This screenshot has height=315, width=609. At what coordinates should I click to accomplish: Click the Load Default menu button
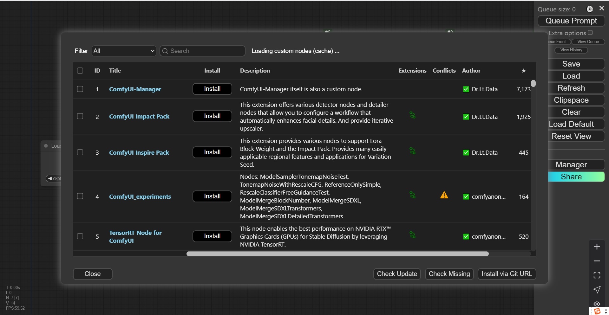pyautogui.click(x=576, y=124)
